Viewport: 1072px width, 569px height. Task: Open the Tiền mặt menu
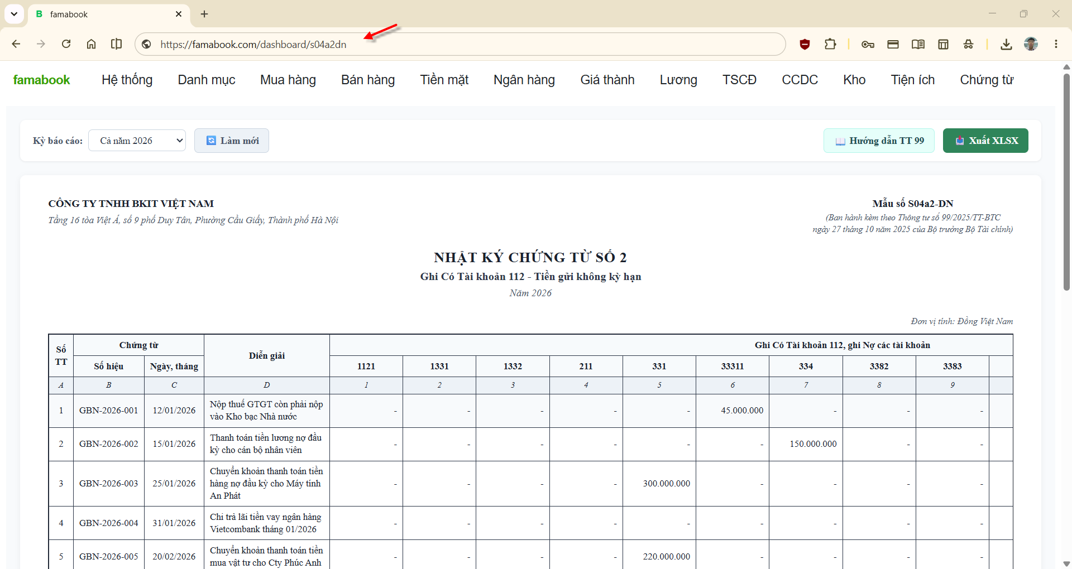[444, 80]
